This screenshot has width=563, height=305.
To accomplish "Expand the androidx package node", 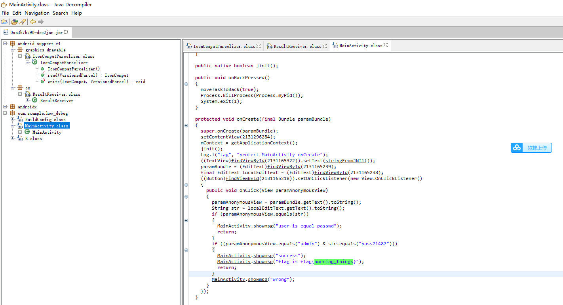I will click(x=5, y=107).
